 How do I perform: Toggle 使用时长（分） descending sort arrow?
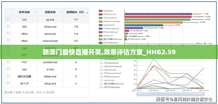coord(87,13)
